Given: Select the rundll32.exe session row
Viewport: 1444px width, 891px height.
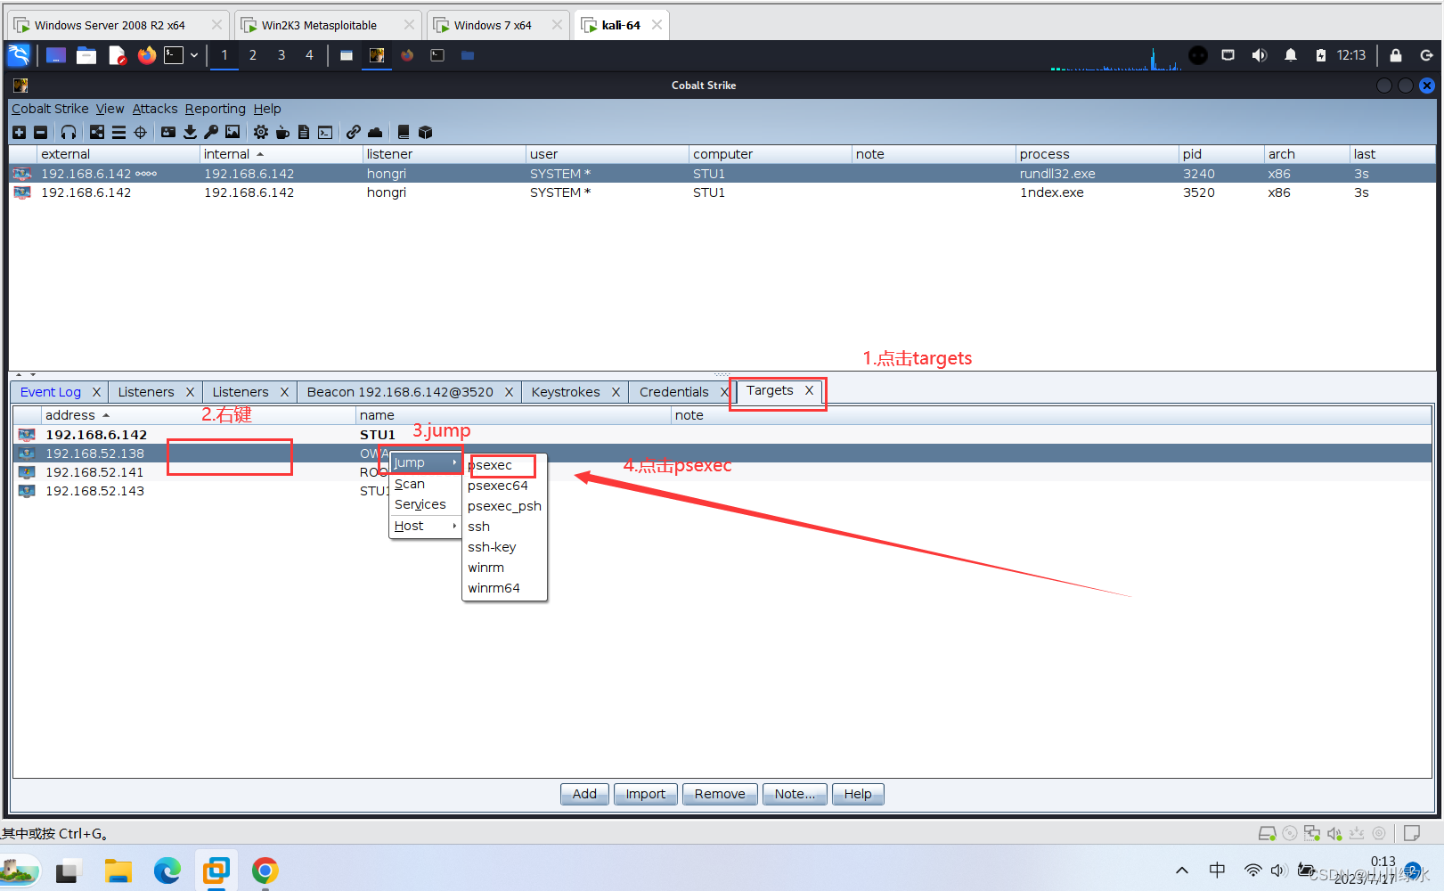Looking at the screenshot, I should point(722,174).
